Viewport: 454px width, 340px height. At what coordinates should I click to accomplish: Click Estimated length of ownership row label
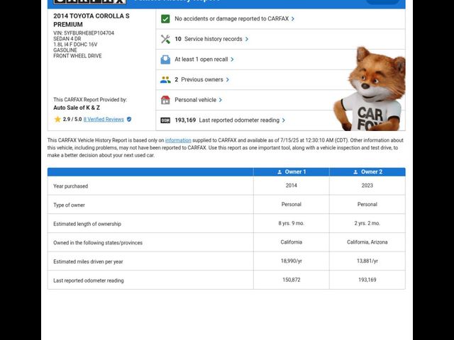87,224
